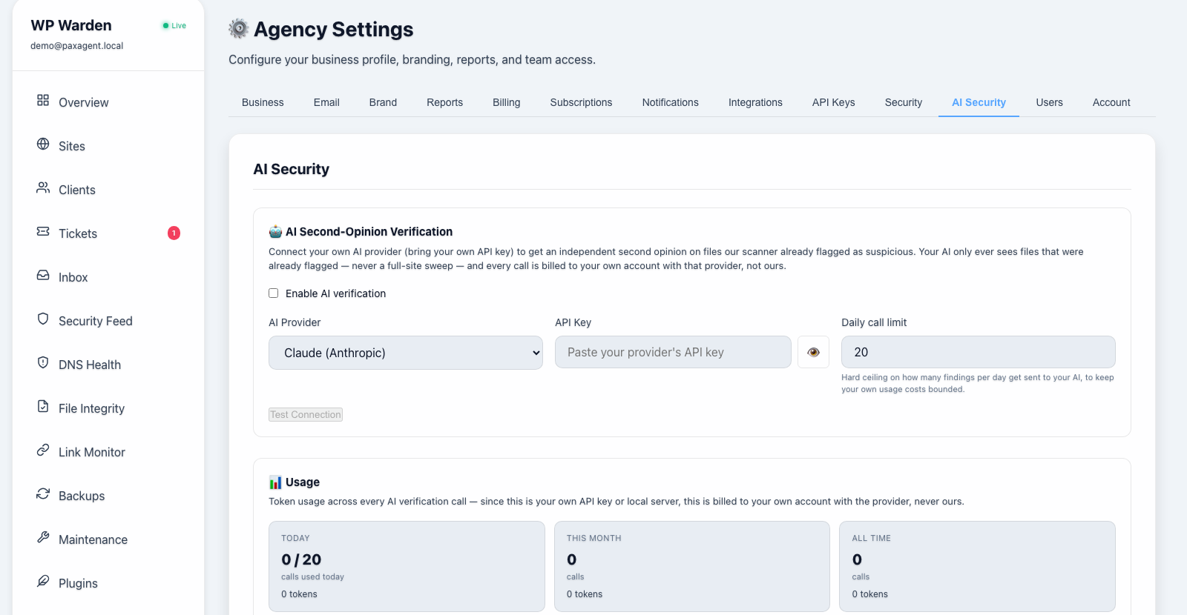
Task: Open the Brand tab
Action: tap(383, 102)
